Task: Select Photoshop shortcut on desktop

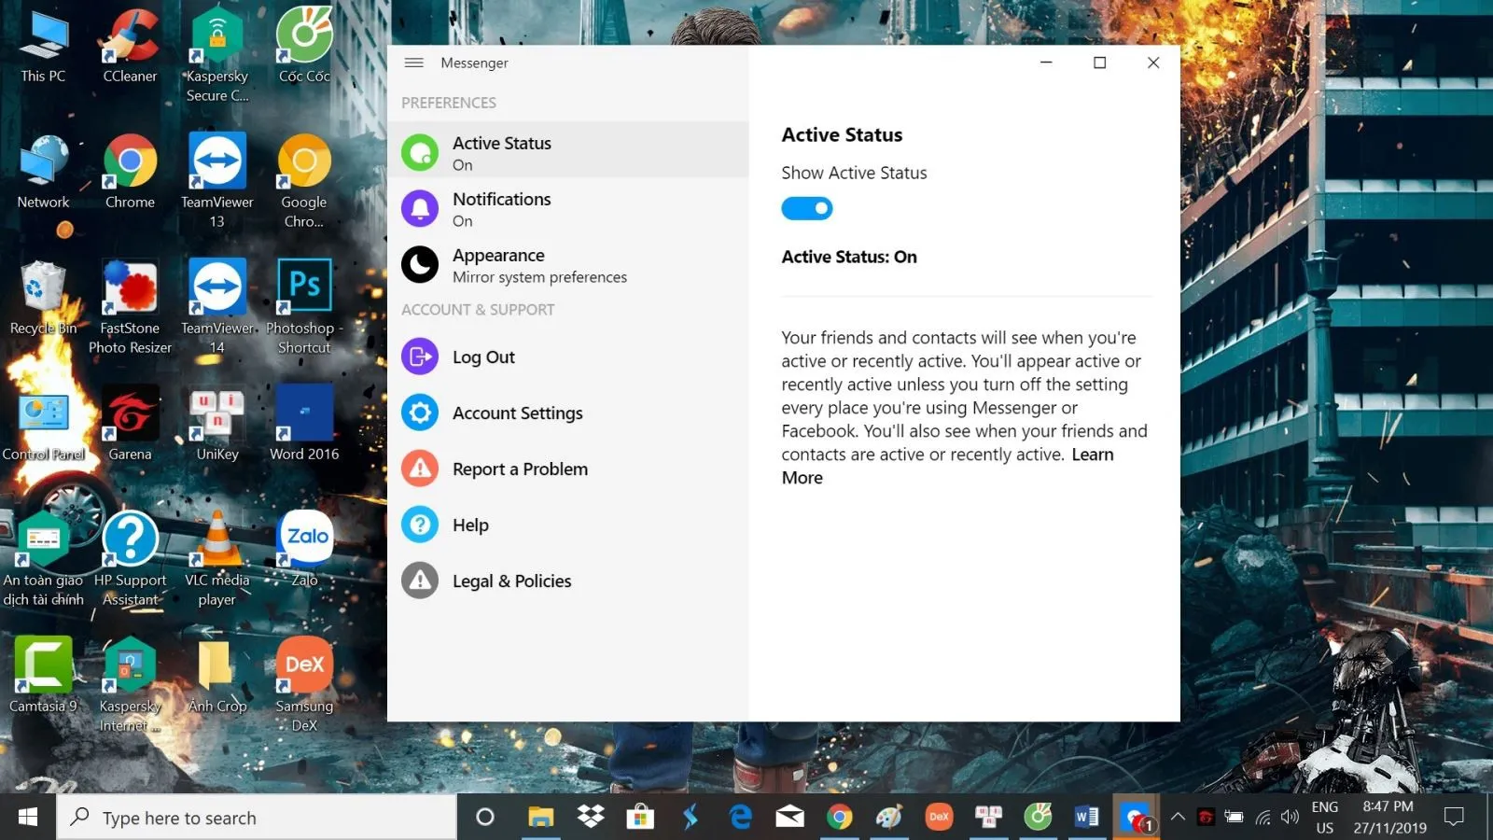Action: (304, 308)
